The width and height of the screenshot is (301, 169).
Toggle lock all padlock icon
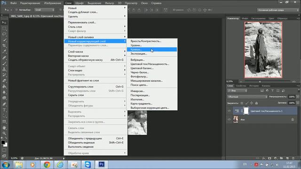(256, 103)
